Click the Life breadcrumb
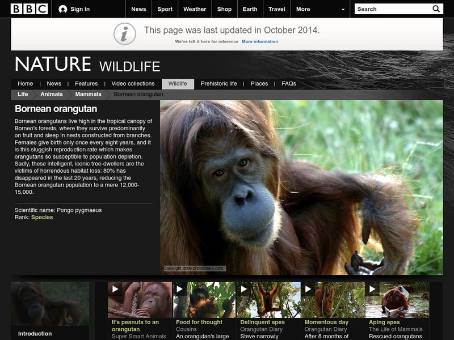The height and width of the screenshot is (340, 454). [23, 94]
